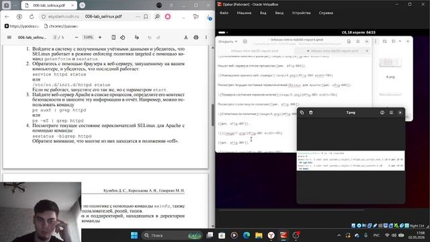This screenshot has height=242, width=430.
Task: Zoom out of the PDF with minus
Action: click(x=77, y=38)
